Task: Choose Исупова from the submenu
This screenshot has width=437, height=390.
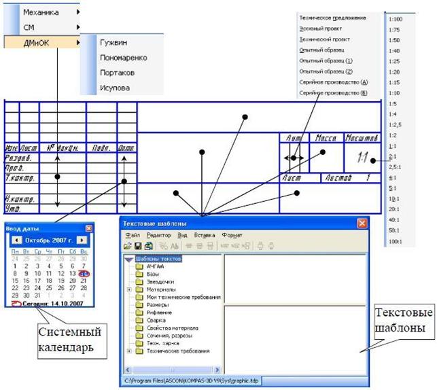Action: point(115,88)
